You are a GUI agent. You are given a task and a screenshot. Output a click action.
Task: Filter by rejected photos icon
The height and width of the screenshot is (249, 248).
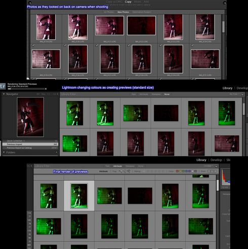point(129,171)
